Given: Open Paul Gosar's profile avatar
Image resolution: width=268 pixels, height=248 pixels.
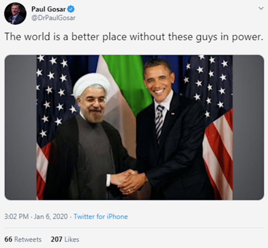Looking at the screenshot, I should (15, 13).
